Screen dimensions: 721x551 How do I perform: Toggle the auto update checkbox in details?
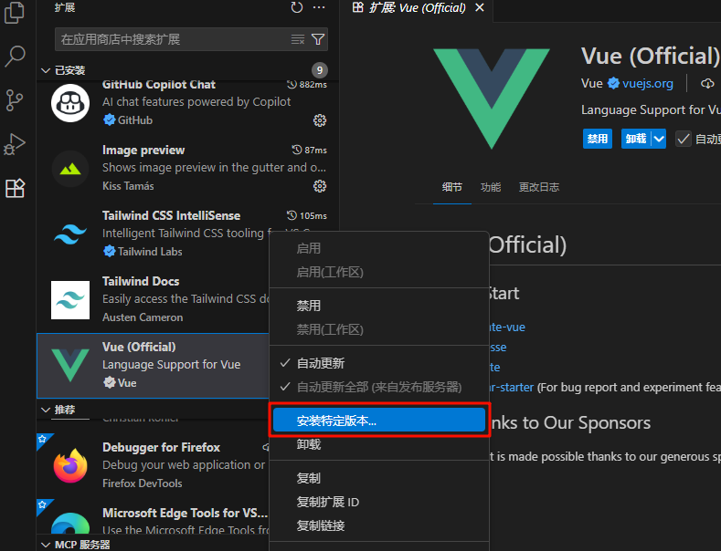coord(684,139)
